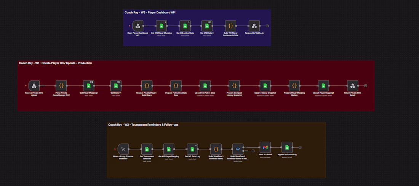Open the Resolve Private Player + Build Rows node
419x186 pixels.
point(147,85)
